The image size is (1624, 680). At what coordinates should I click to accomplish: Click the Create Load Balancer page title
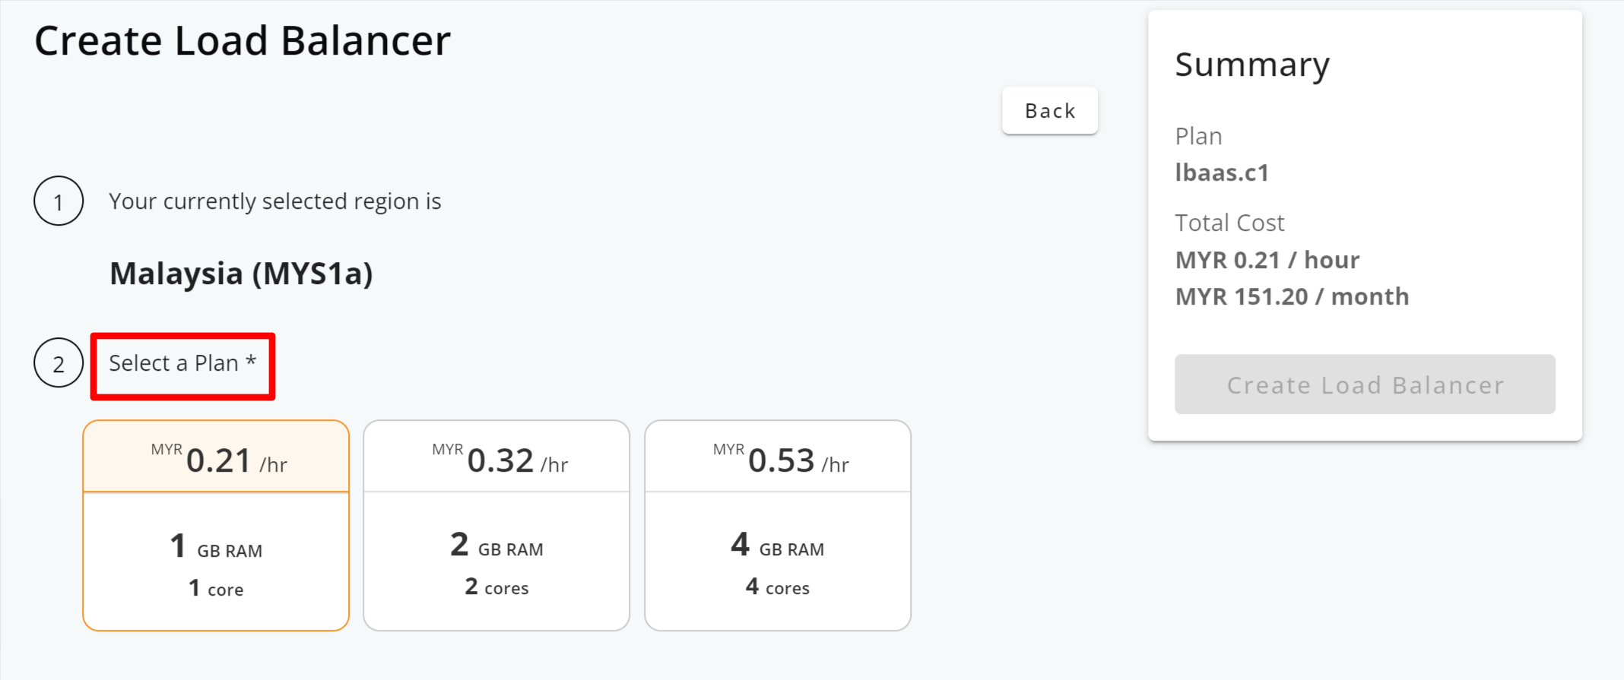[243, 41]
